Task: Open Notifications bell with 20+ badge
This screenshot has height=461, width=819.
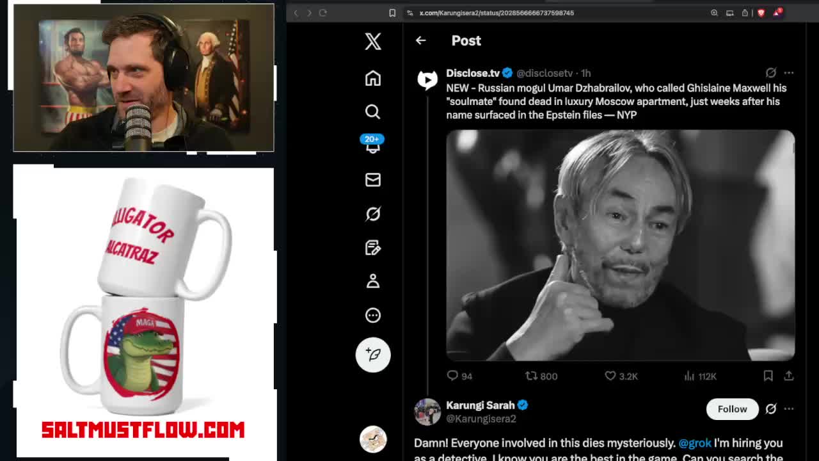Action: pos(373,146)
